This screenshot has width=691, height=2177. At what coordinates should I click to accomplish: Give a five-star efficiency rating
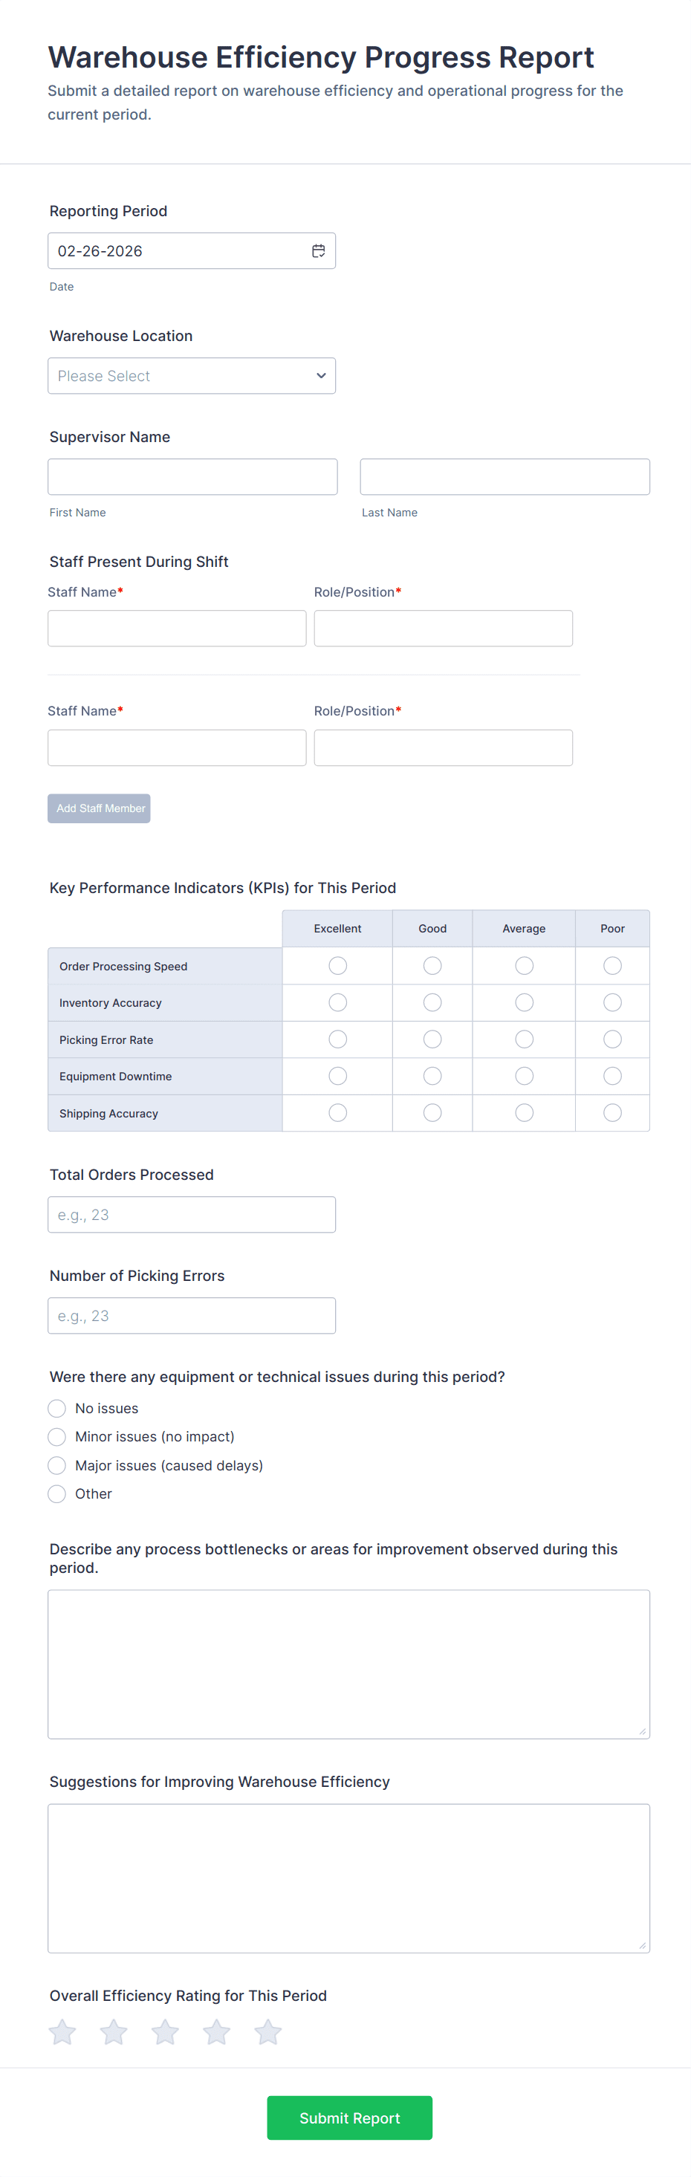267,2031
